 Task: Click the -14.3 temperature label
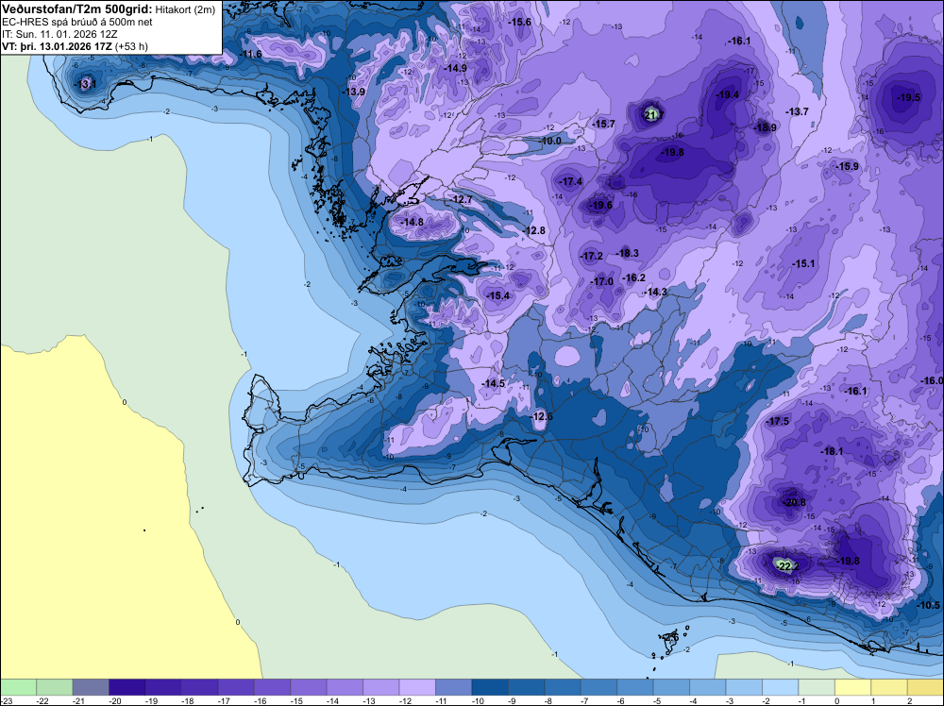(655, 292)
